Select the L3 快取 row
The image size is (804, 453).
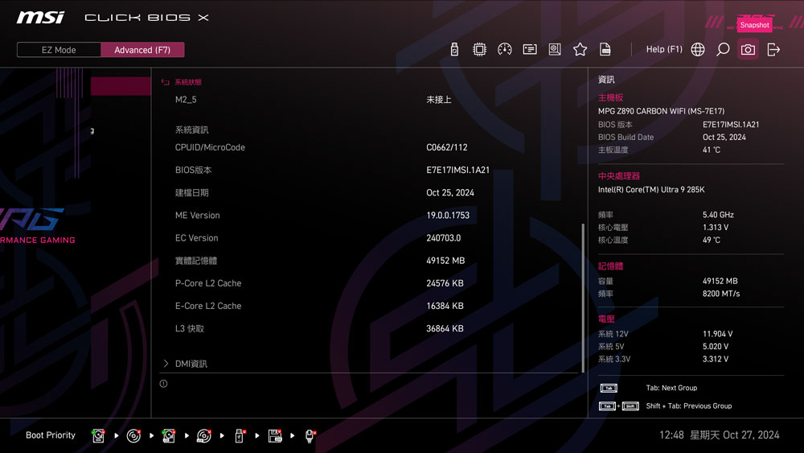(x=369, y=328)
